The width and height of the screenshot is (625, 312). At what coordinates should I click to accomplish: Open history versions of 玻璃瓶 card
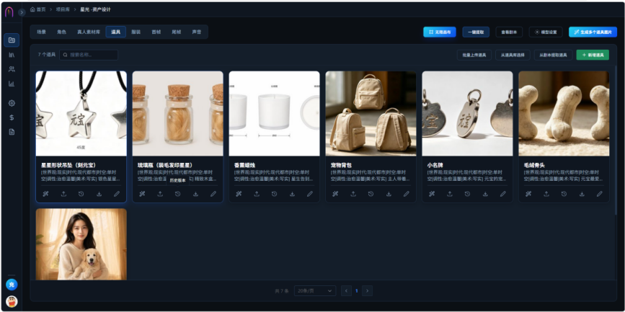[178, 194]
